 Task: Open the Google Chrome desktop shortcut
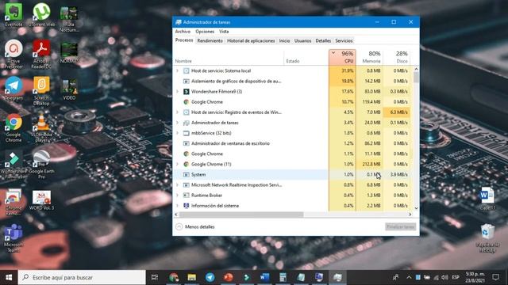click(13, 127)
